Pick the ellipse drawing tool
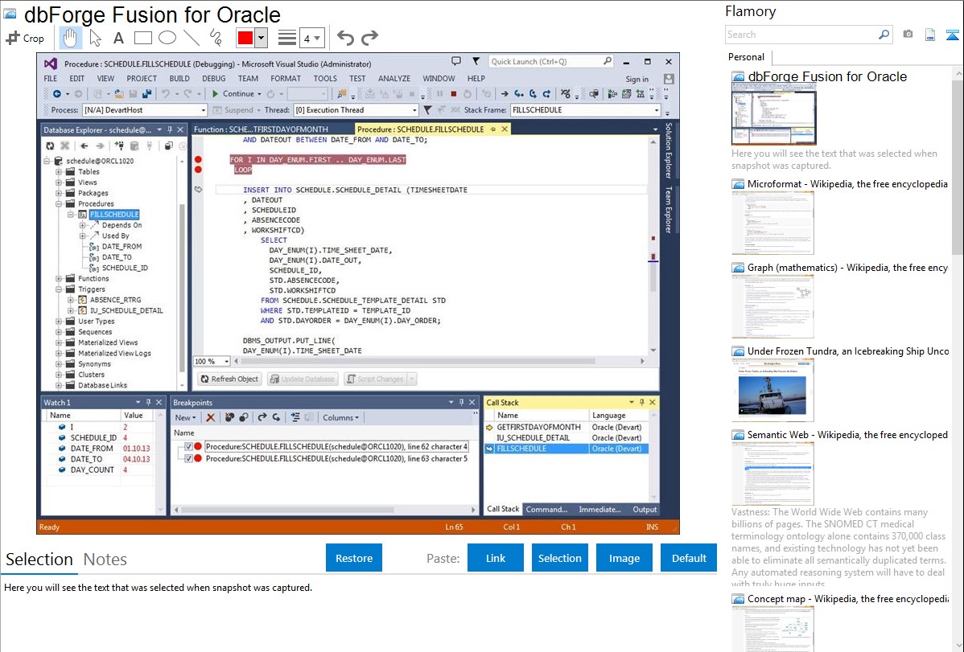964x652 pixels. click(x=167, y=38)
